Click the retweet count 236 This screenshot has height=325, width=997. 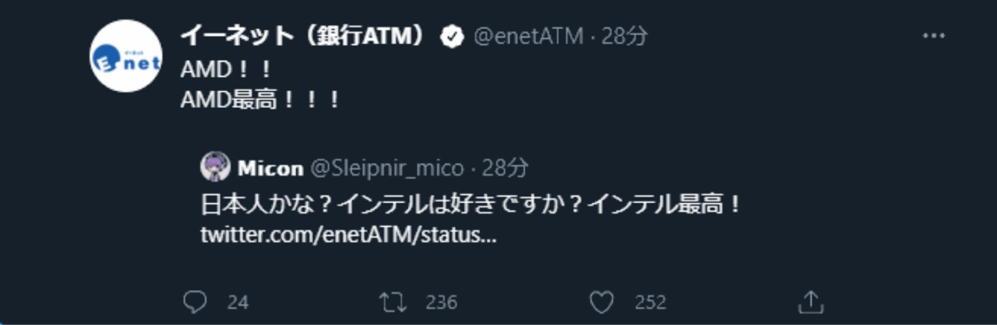[x=442, y=302]
